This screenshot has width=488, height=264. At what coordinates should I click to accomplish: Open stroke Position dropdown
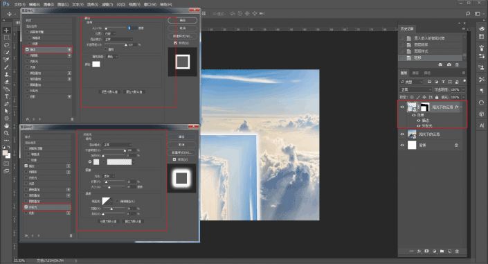pos(110,33)
